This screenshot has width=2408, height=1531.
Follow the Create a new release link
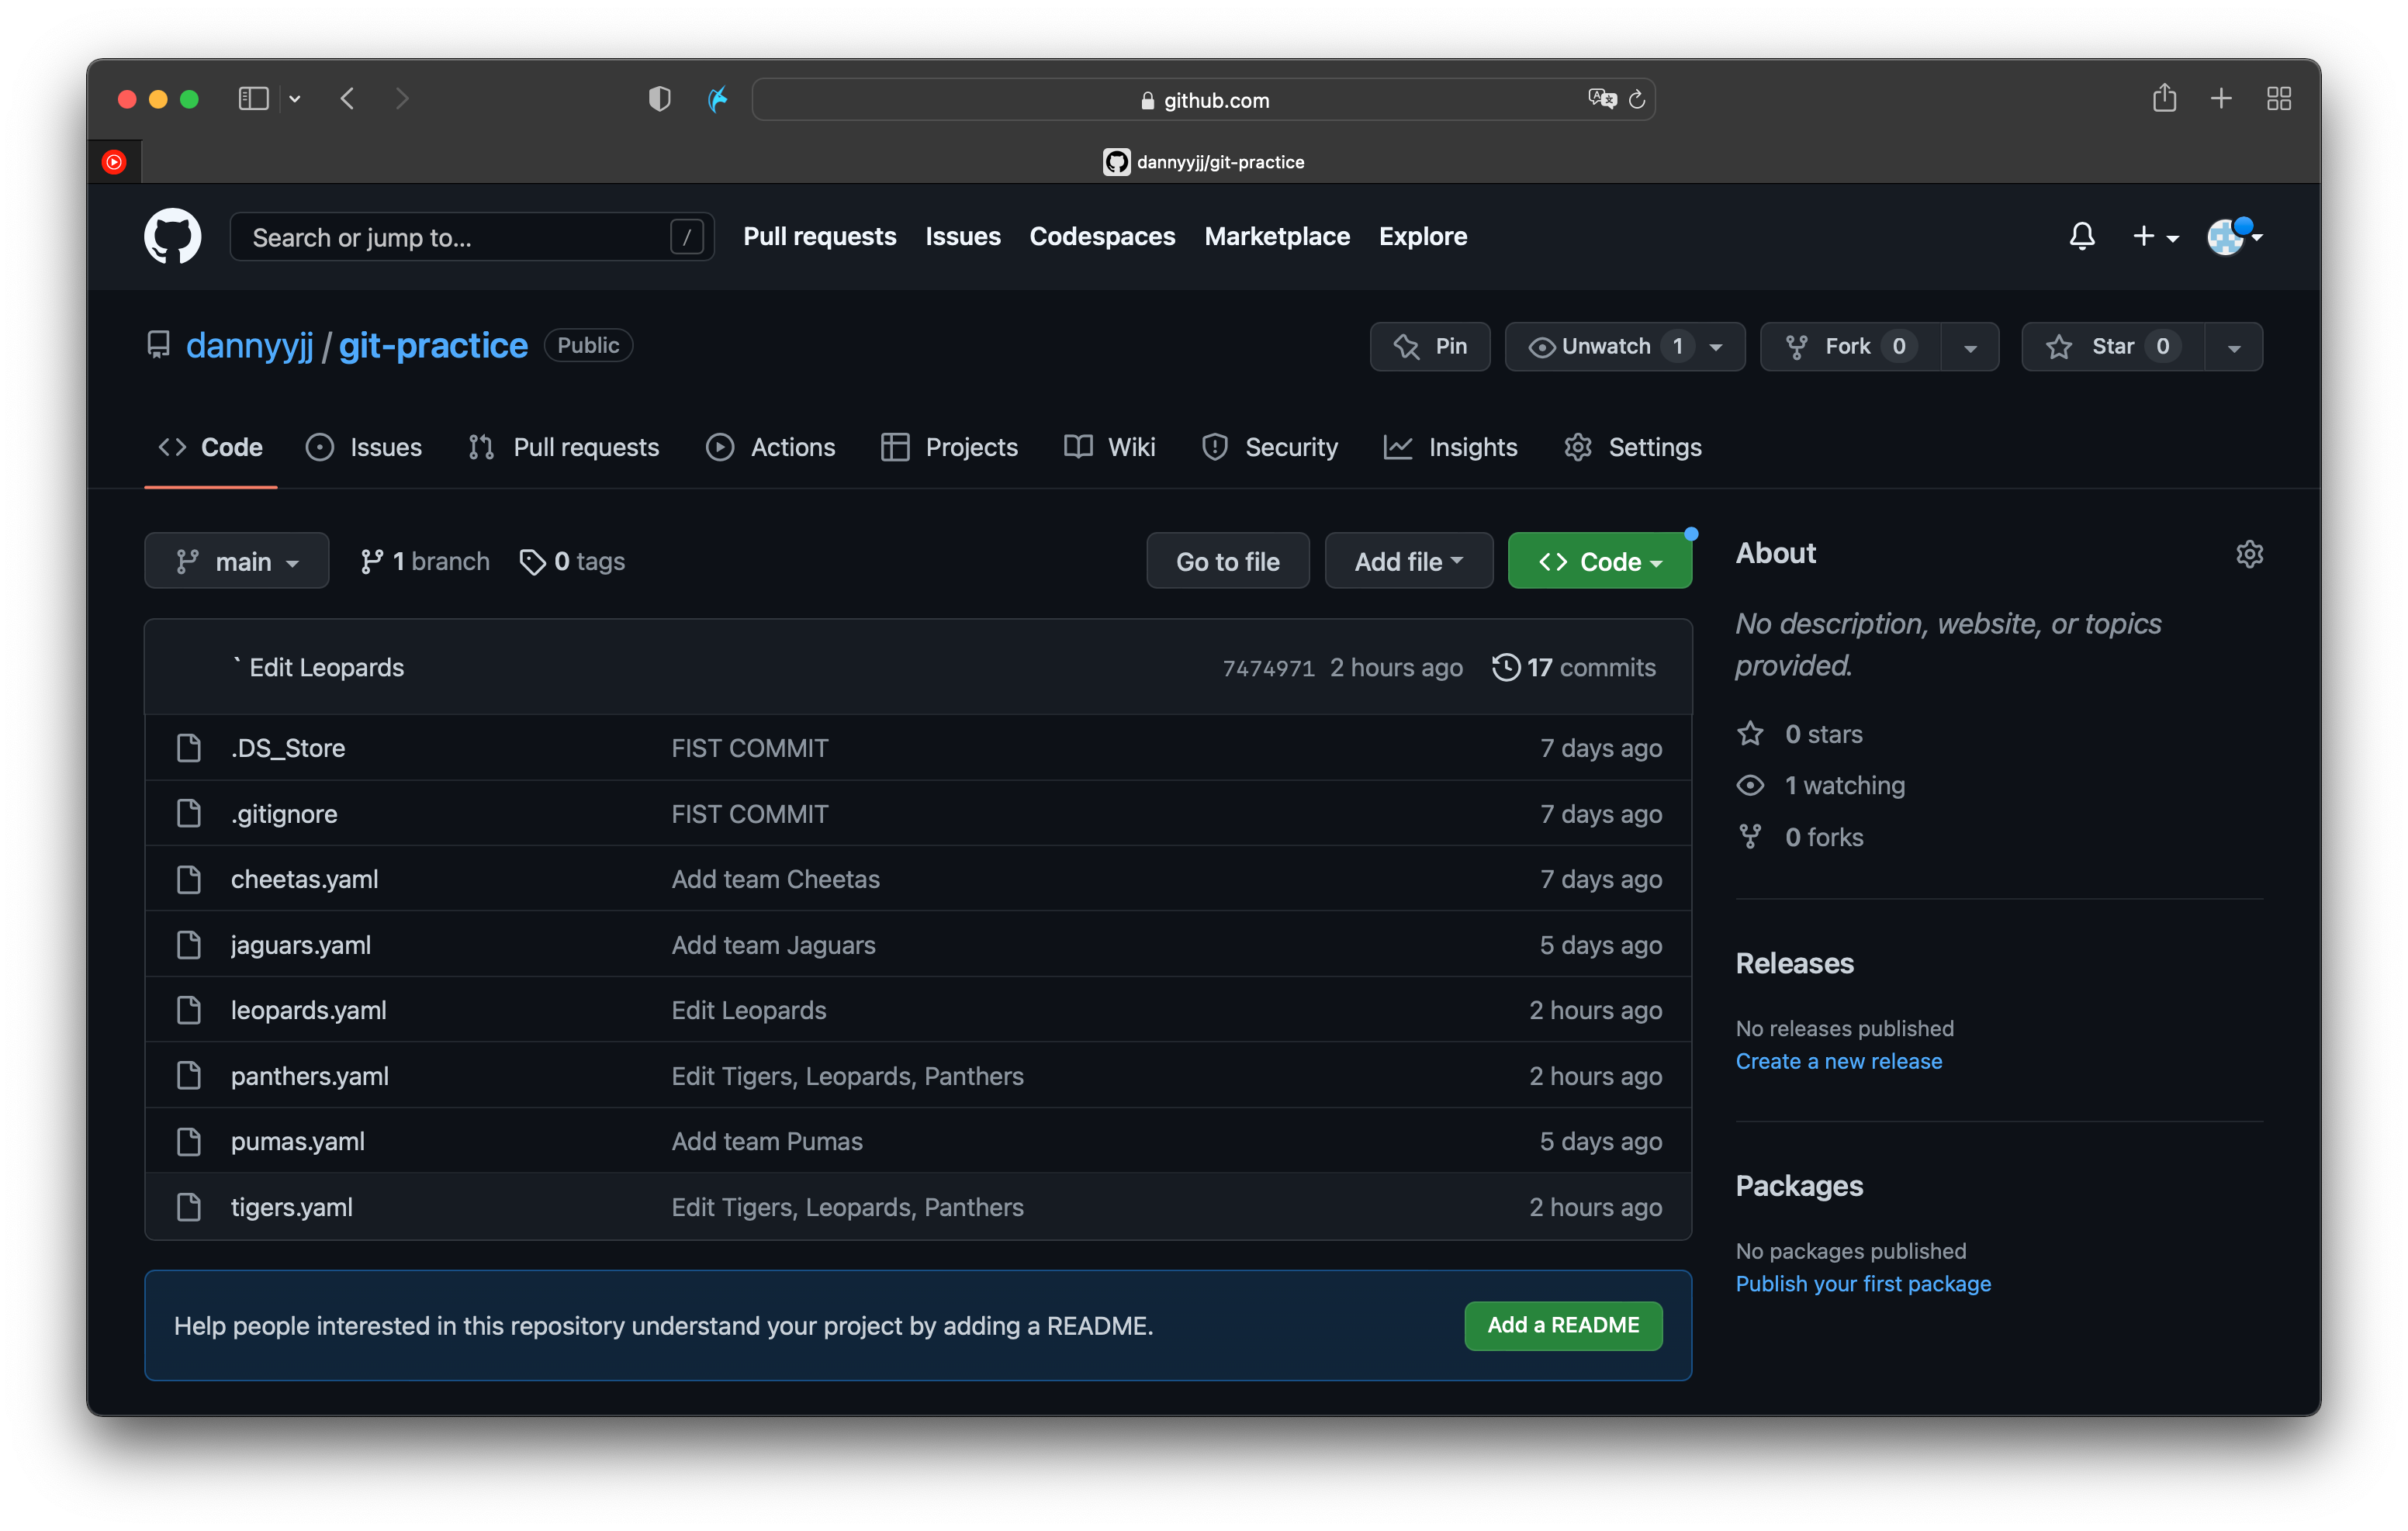[1838, 1061]
